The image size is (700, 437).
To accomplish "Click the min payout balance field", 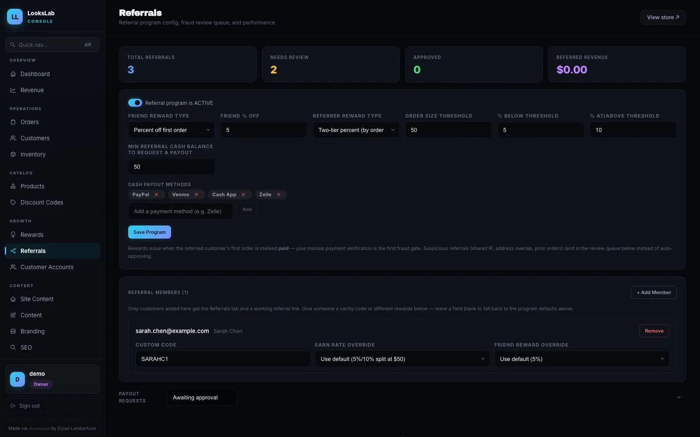I will 171,166.
